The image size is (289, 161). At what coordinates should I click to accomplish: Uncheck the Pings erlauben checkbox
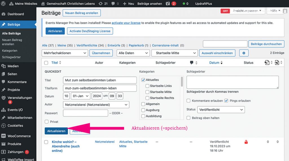click(226, 101)
